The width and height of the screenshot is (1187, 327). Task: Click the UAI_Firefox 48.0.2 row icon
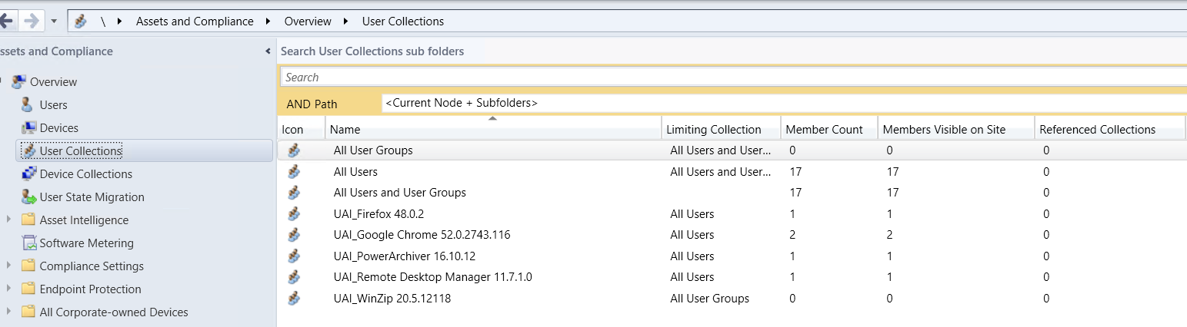[x=293, y=214]
